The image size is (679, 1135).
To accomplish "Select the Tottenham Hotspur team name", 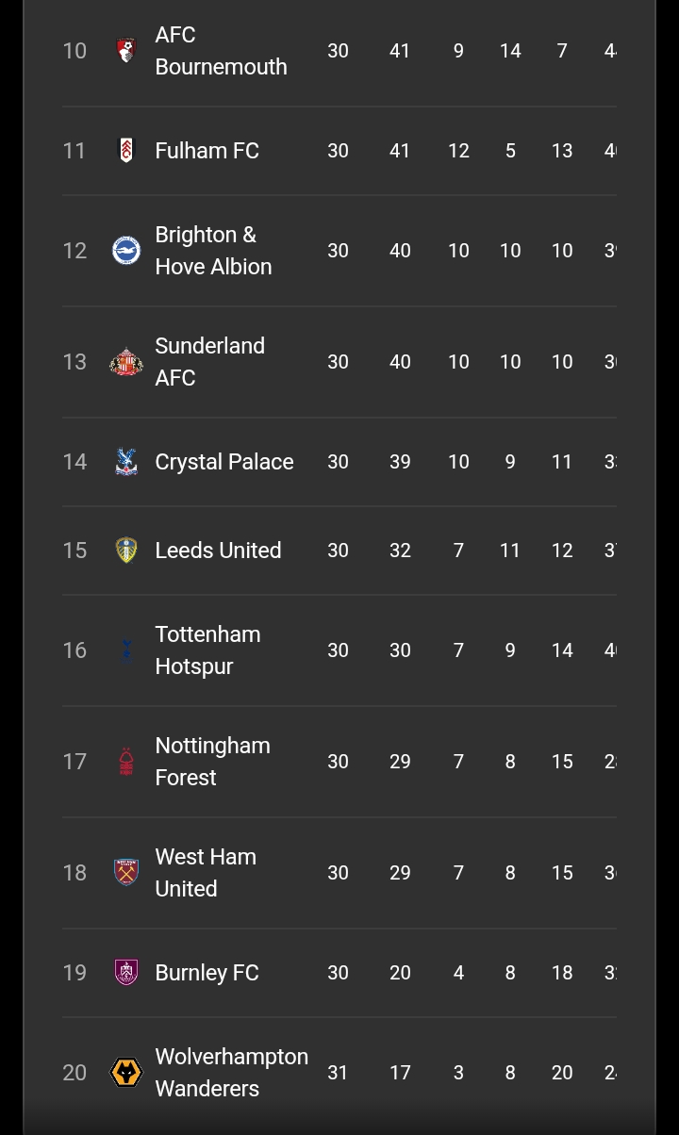I will [207, 650].
